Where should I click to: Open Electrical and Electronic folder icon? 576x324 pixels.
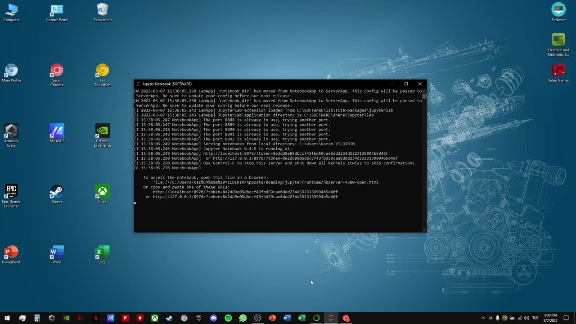[558, 45]
